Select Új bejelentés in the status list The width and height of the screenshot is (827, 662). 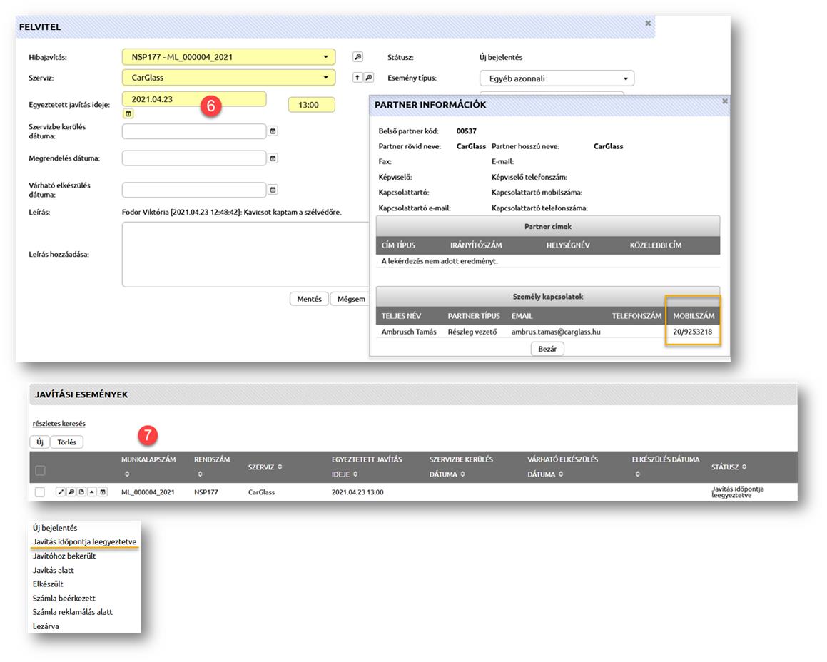click(55, 527)
